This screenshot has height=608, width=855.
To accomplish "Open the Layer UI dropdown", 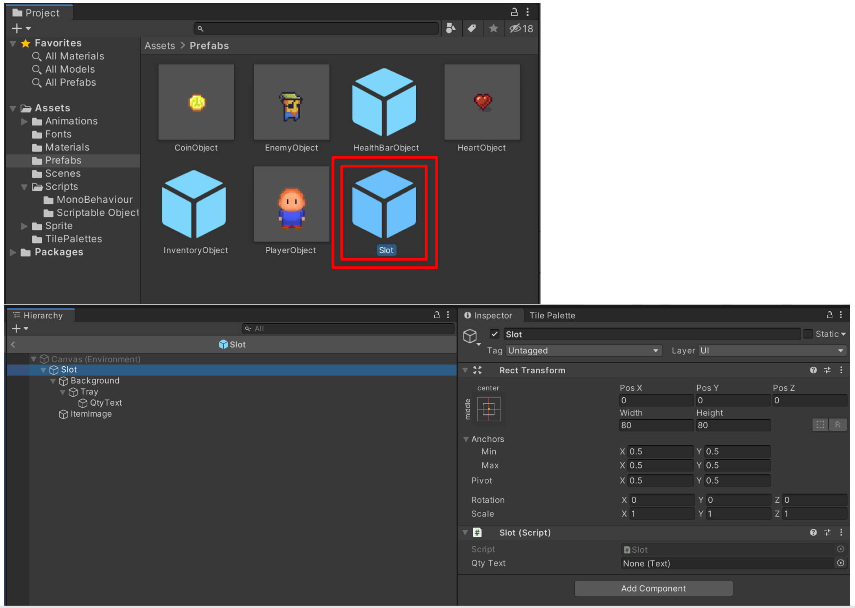I will tap(772, 351).
